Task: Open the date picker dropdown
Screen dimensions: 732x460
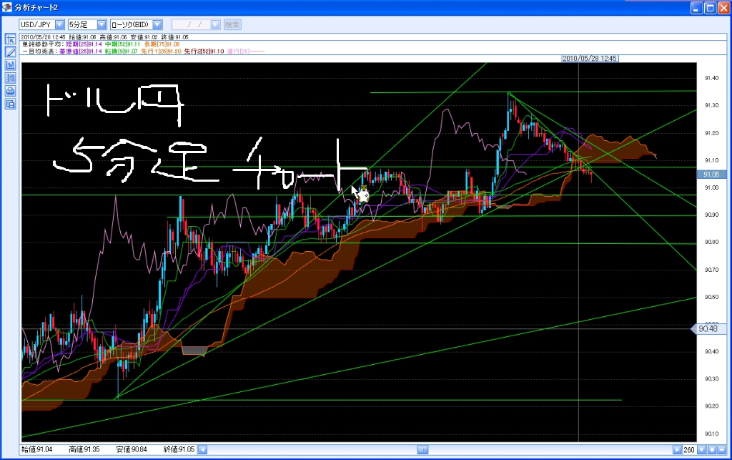Action: pos(214,24)
